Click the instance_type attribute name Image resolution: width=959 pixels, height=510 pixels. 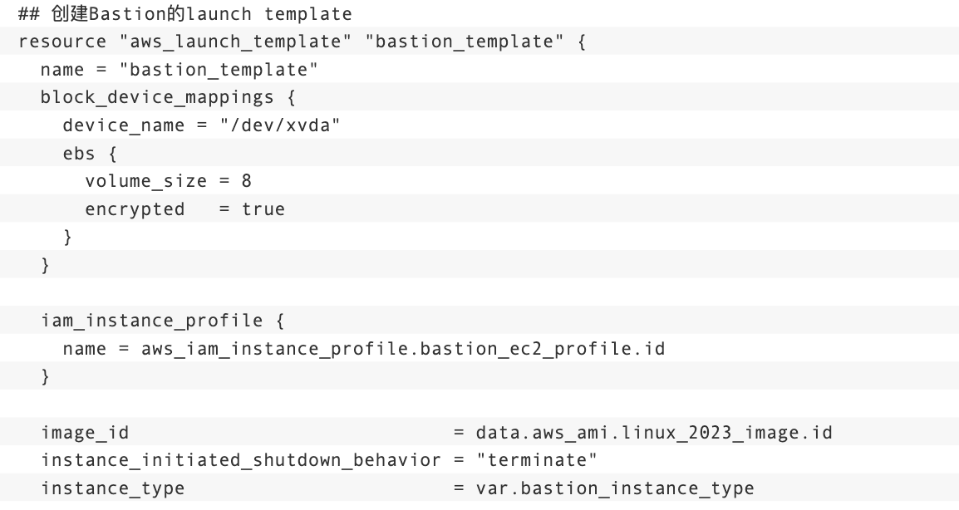click(x=112, y=488)
